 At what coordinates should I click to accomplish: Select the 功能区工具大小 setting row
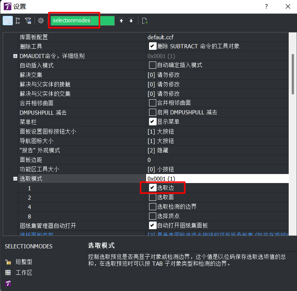coord(153,169)
